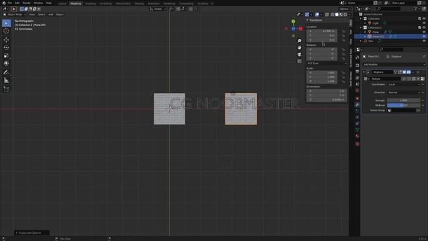Toggle the camera view icon
Screen dimensions: 428x241
[x=300, y=55]
